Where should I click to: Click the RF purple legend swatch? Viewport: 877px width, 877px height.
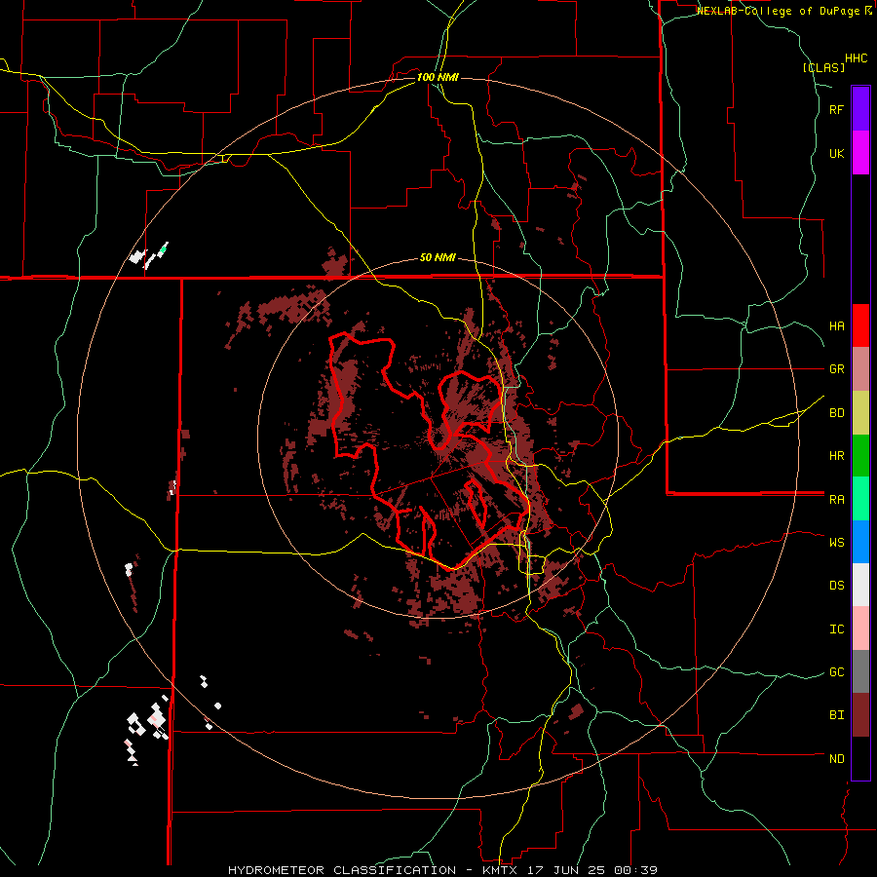pos(860,109)
